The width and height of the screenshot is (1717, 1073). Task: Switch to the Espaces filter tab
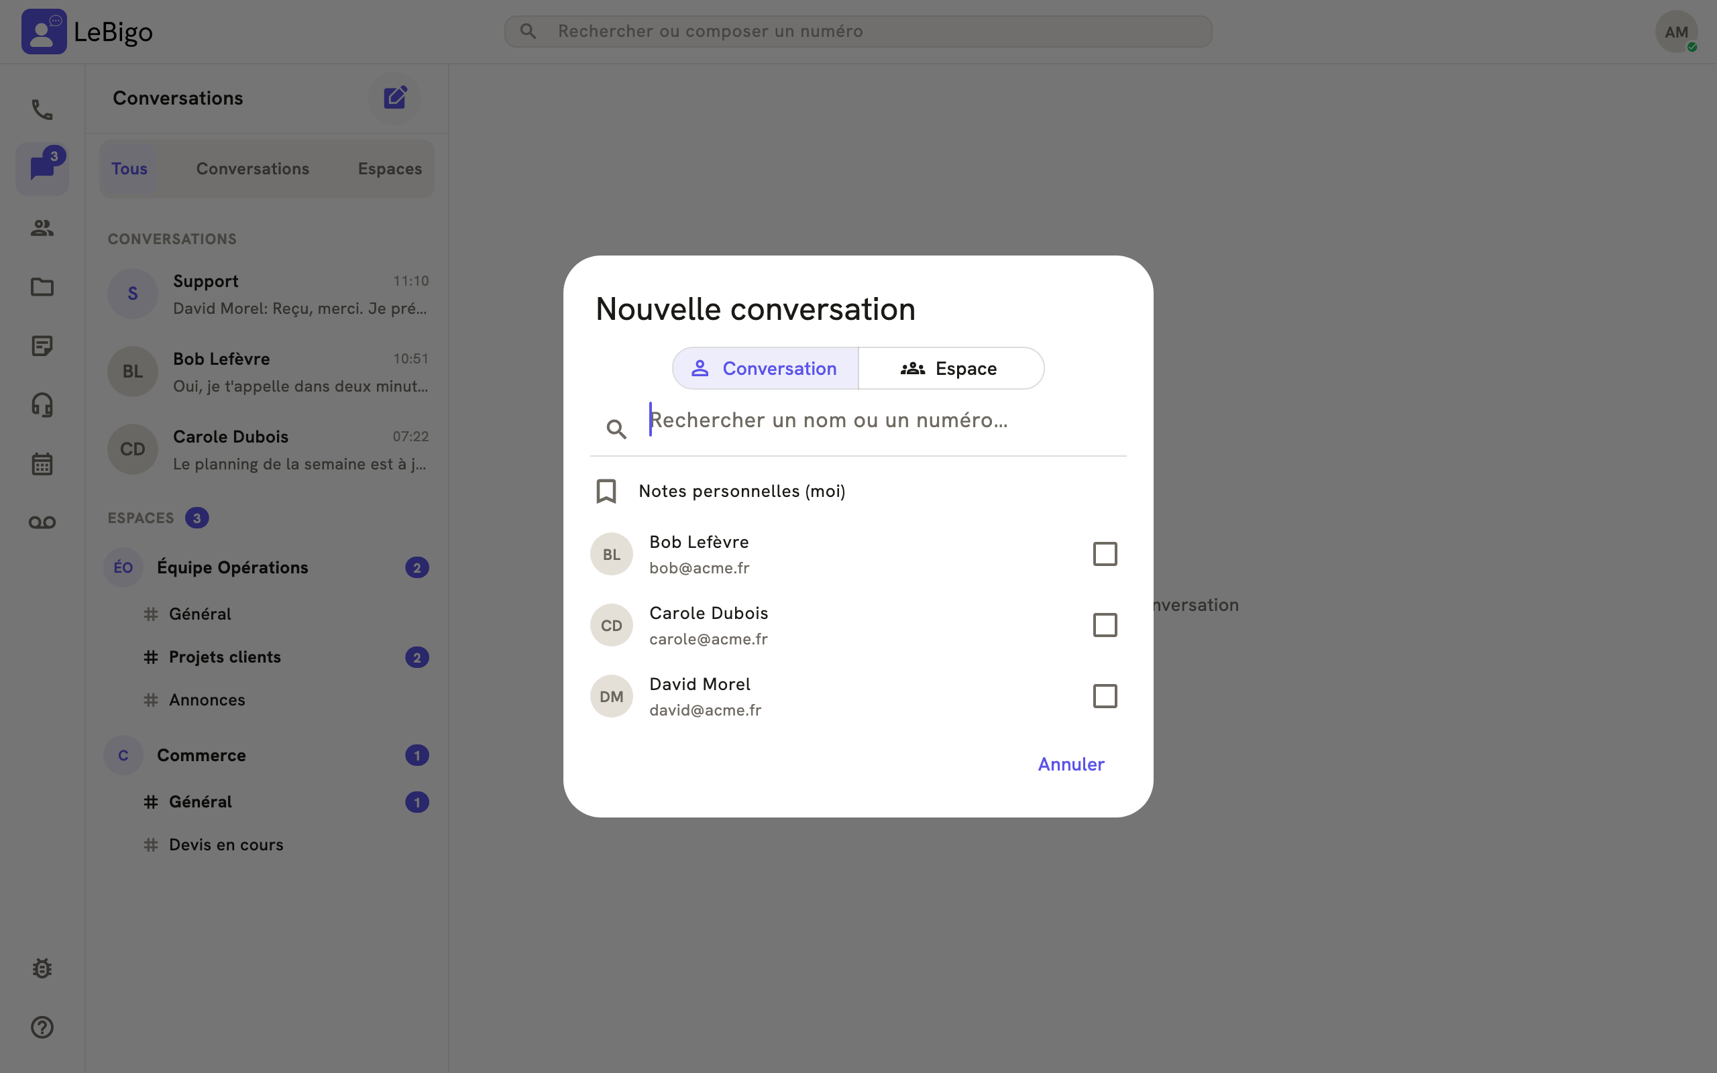(390, 169)
